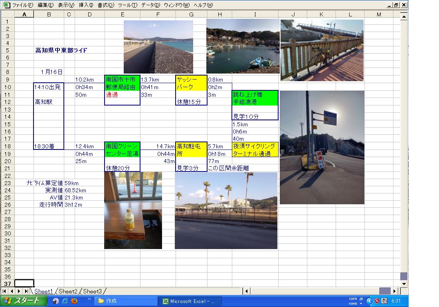This screenshot has height=307, width=439.
Task: Open the データ menu
Action: point(150,5)
